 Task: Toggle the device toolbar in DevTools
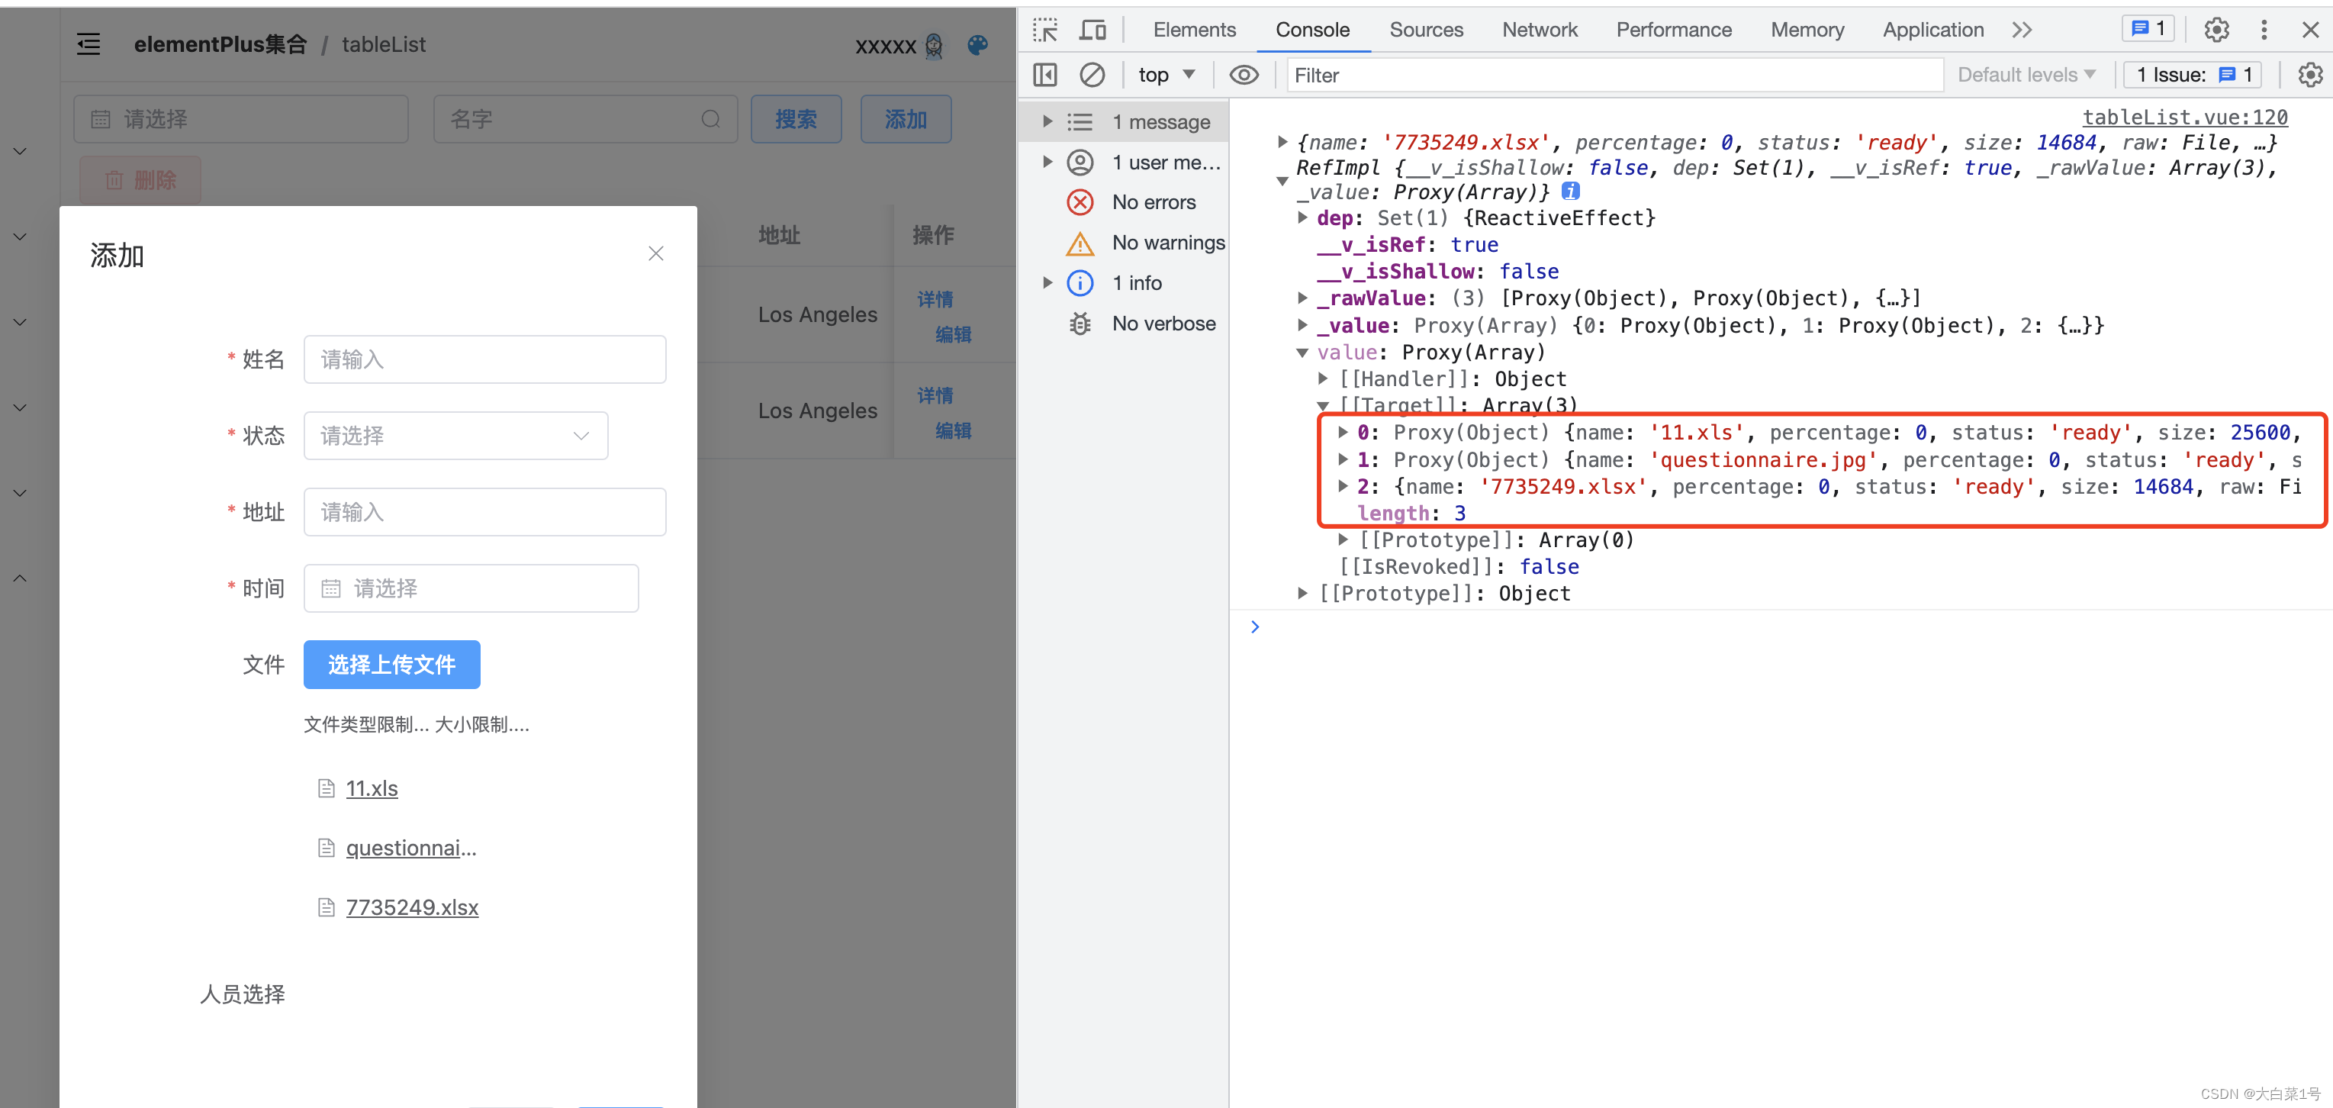click(1092, 29)
